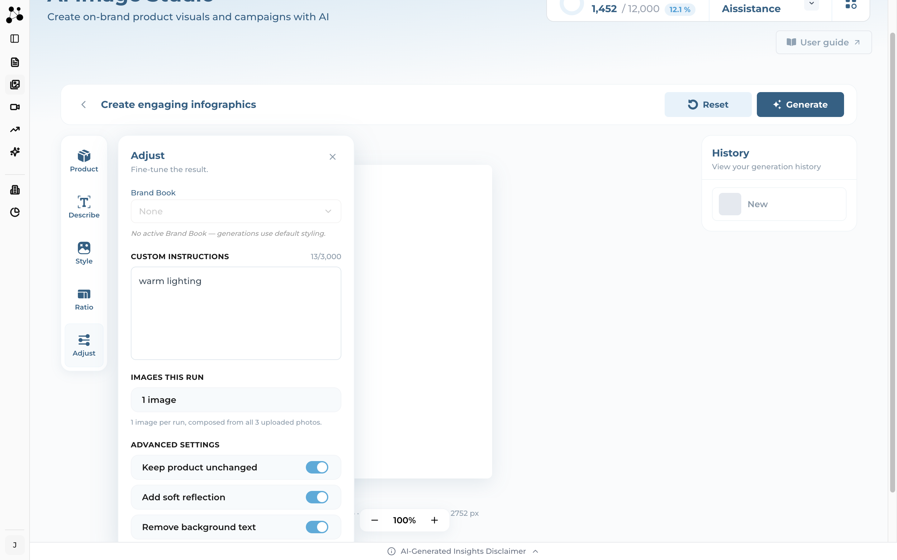
Task: Select the Adjust tab
Action: (84, 345)
